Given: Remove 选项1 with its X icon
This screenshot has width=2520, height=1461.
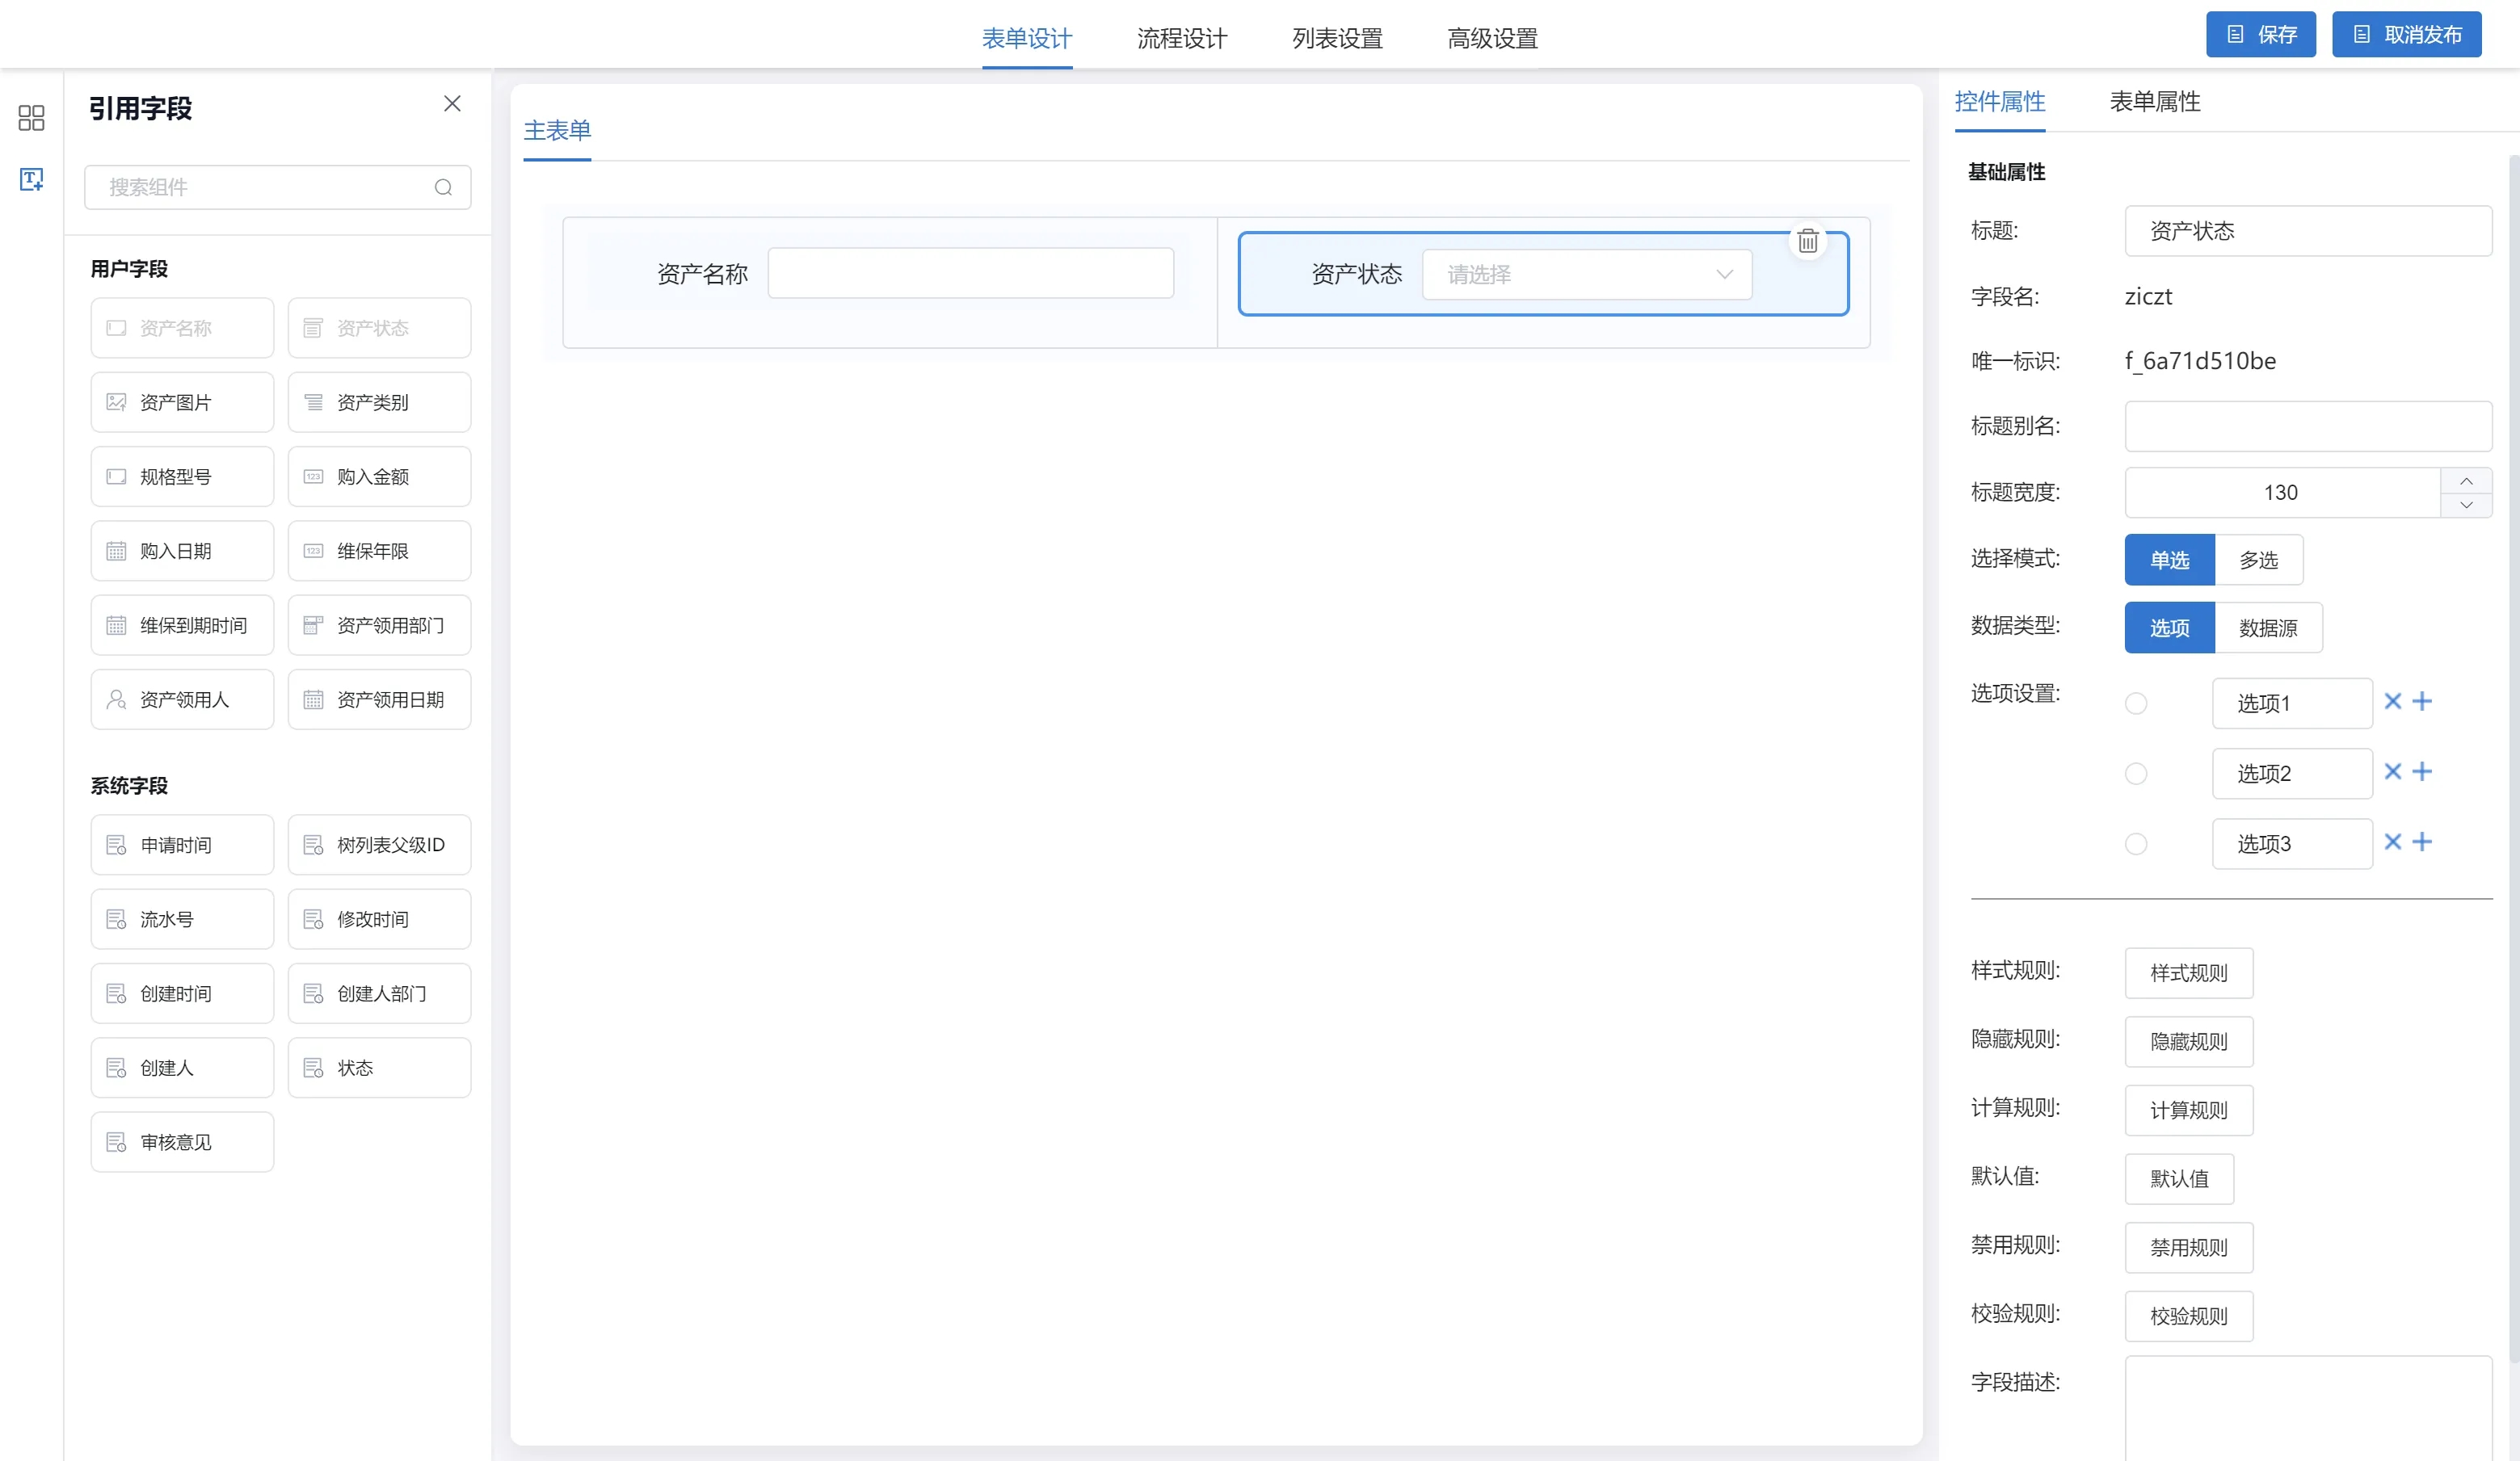Looking at the screenshot, I should [x=2392, y=702].
